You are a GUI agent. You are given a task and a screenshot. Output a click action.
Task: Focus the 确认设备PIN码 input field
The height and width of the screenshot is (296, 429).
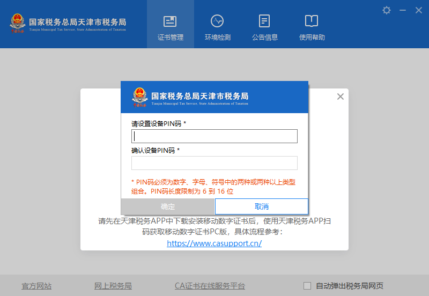click(214, 163)
